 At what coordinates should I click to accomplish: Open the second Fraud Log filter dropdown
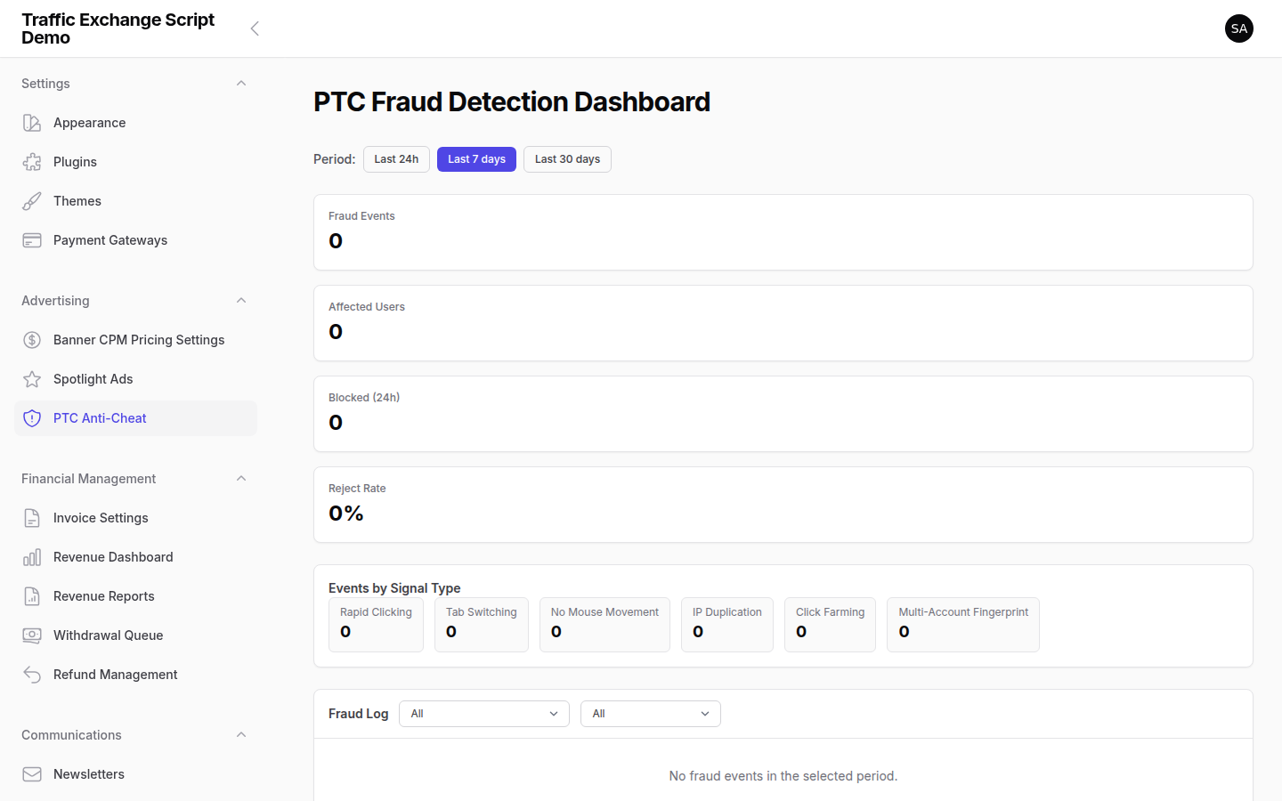pos(650,713)
